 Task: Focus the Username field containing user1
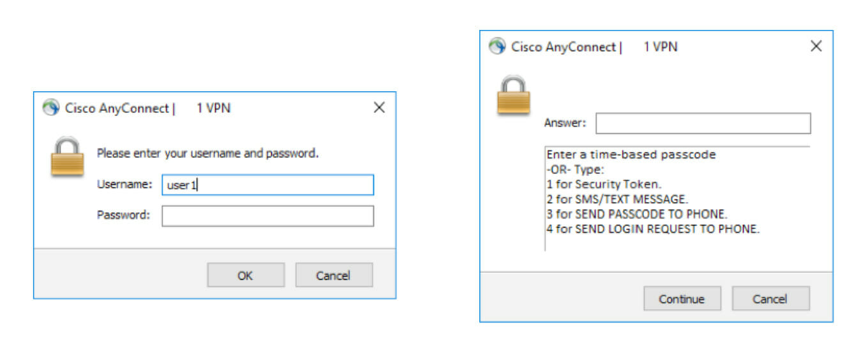pyautogui.click(x=267, y=185)
